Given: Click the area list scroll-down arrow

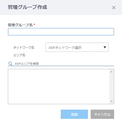Looking at the screenshot, I should click(112, 101).
